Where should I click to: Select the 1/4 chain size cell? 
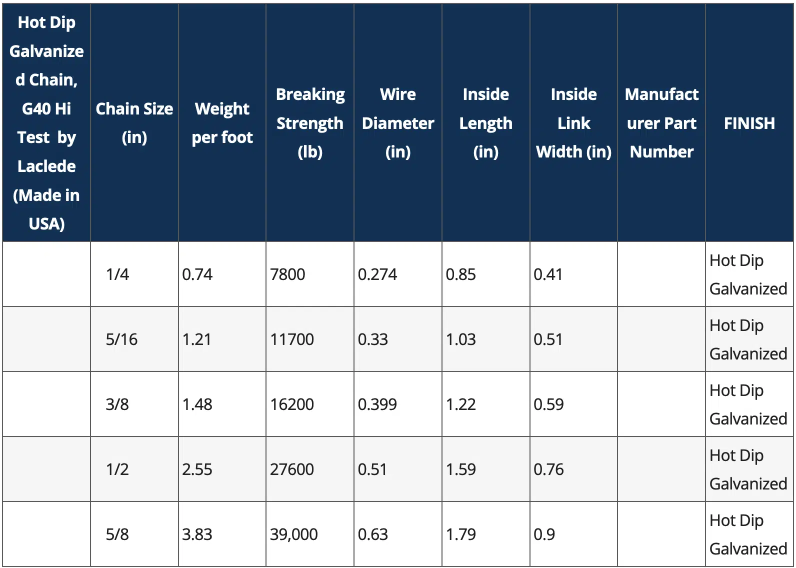click(x=117, y=274)
